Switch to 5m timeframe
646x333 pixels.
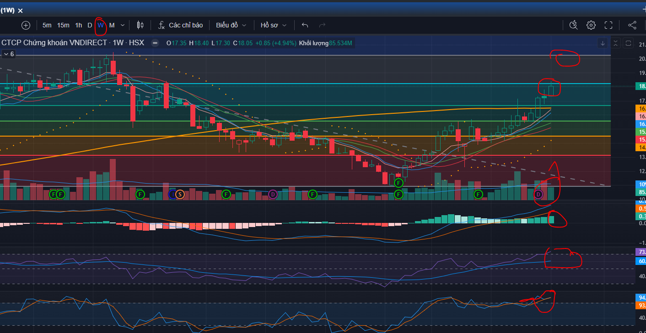[47, 25]
